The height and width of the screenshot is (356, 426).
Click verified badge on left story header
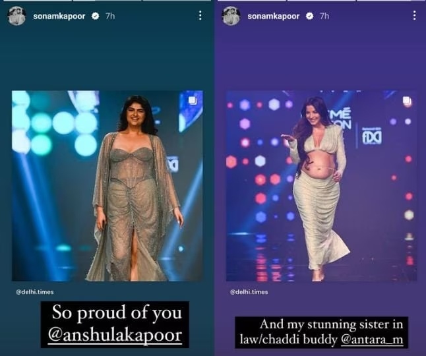point(95,16)
